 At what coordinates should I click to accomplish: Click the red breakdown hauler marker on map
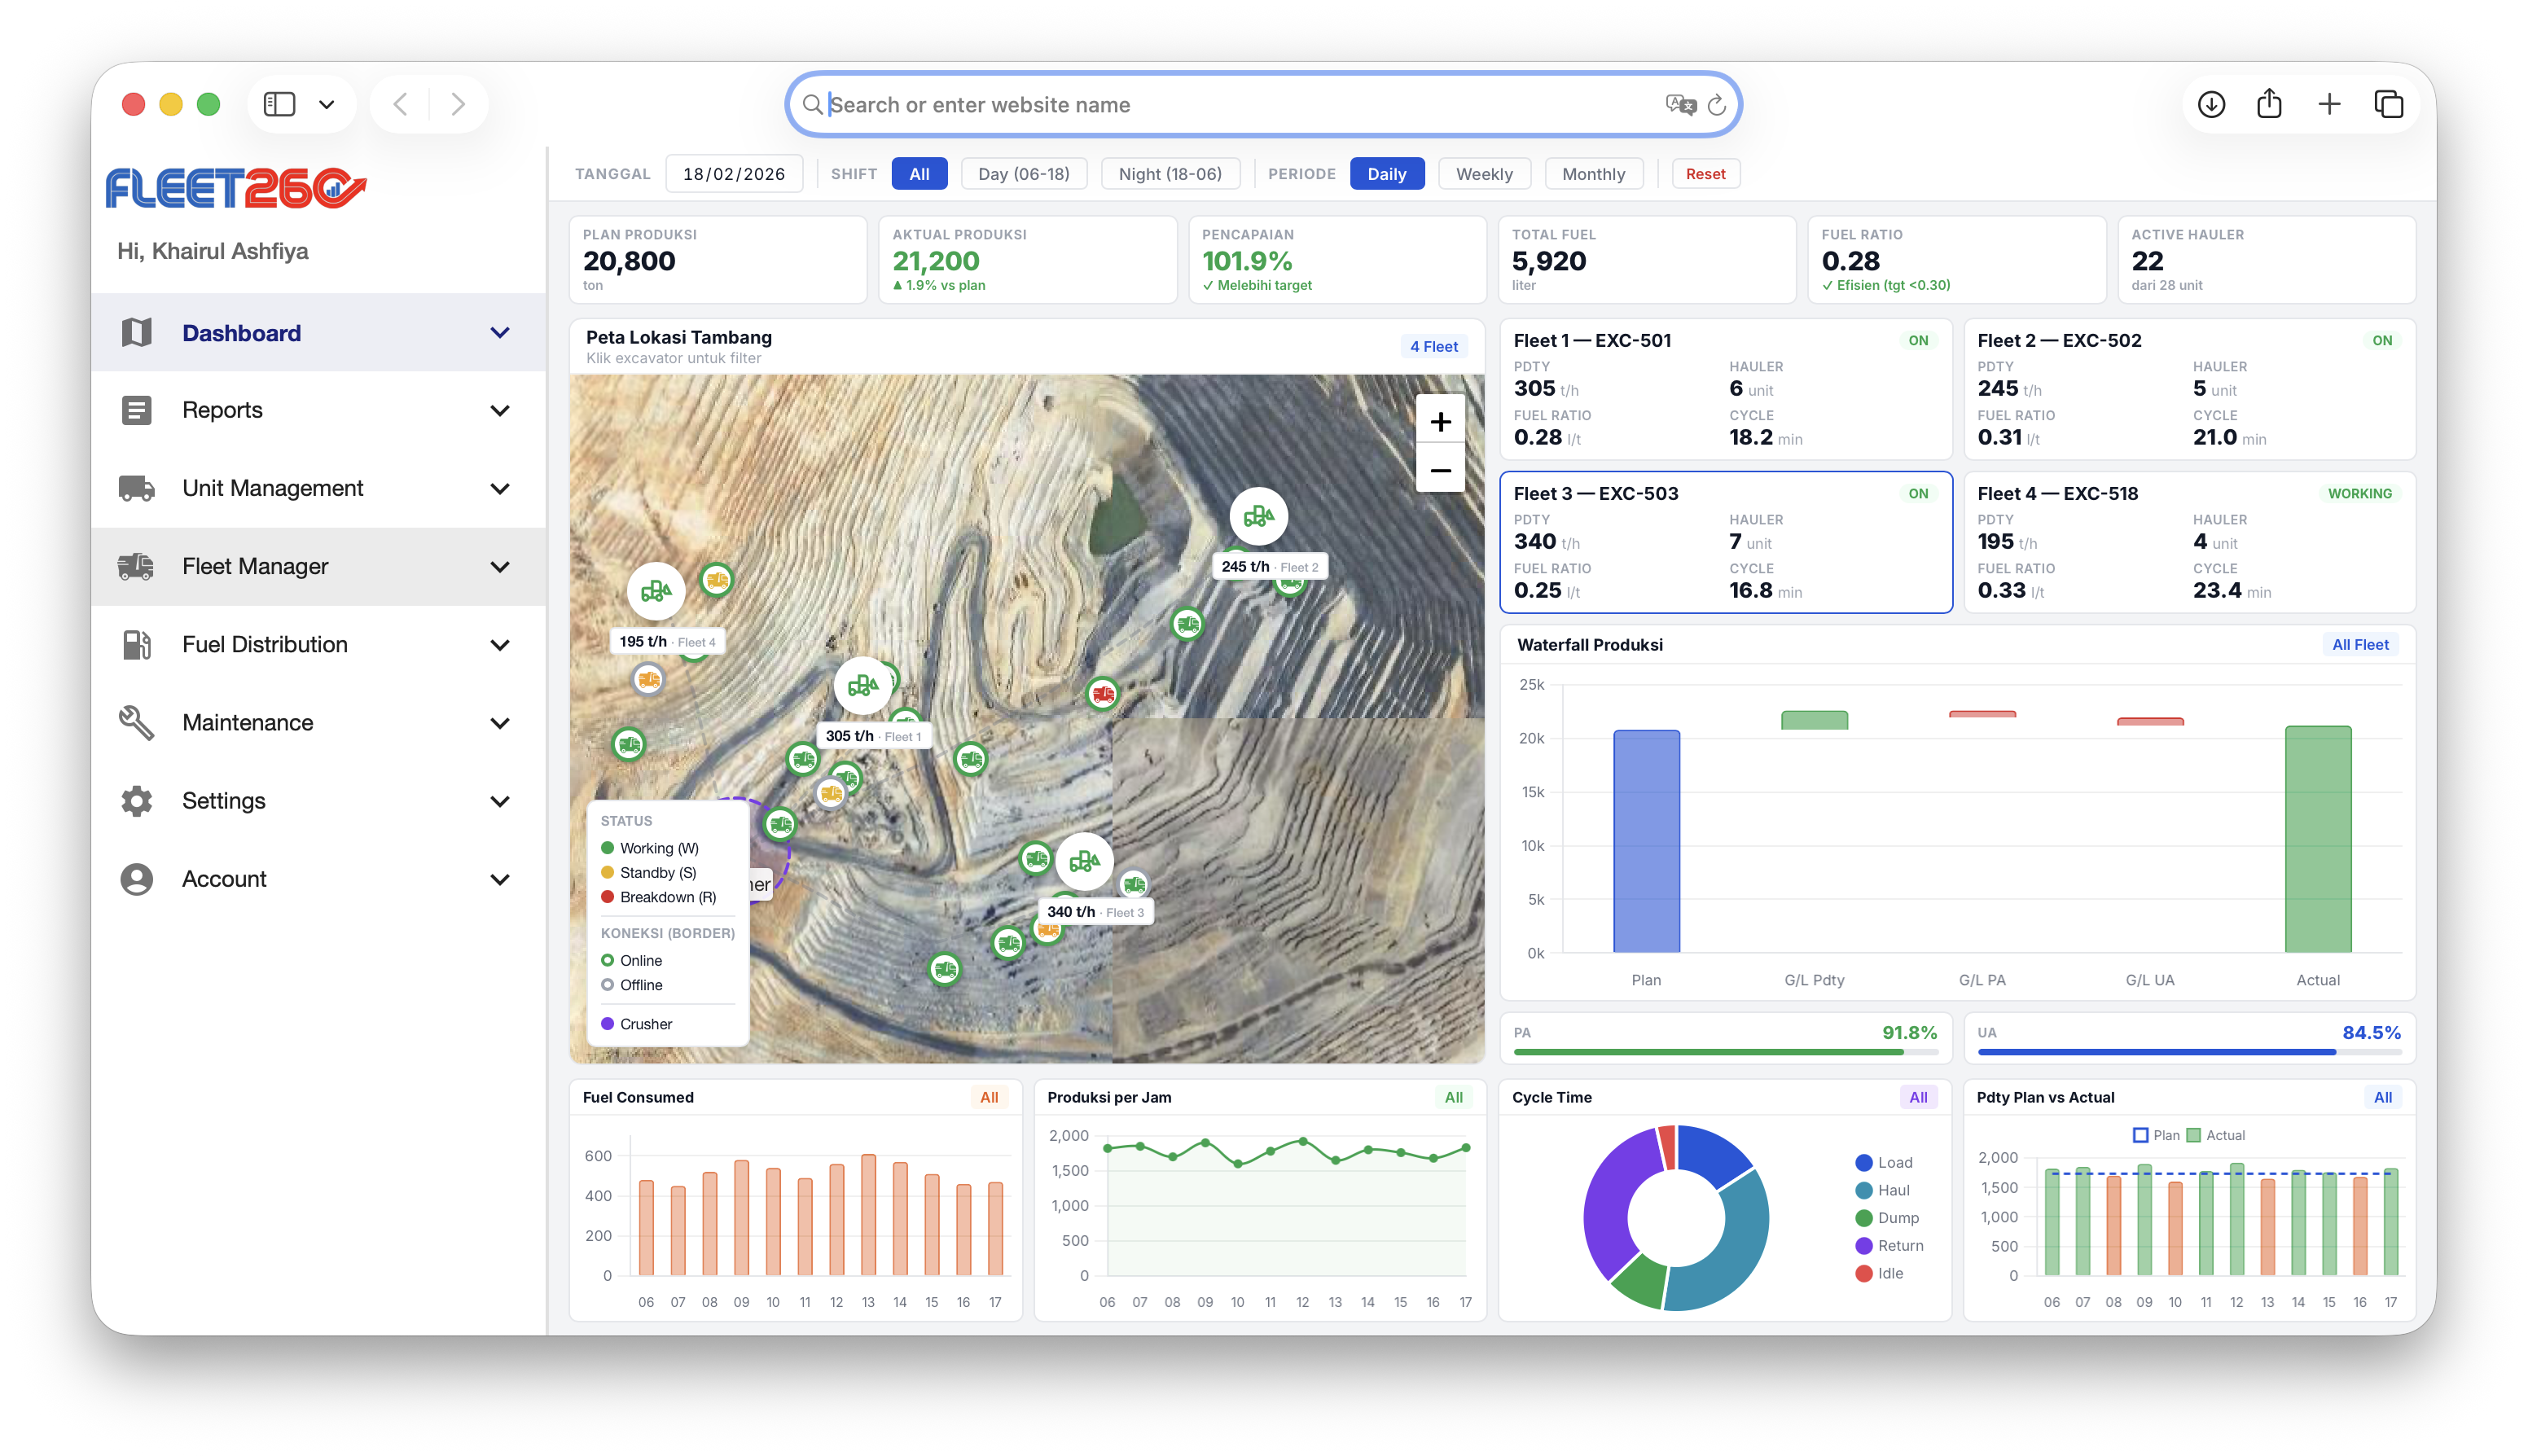[x=1102, y=693]
